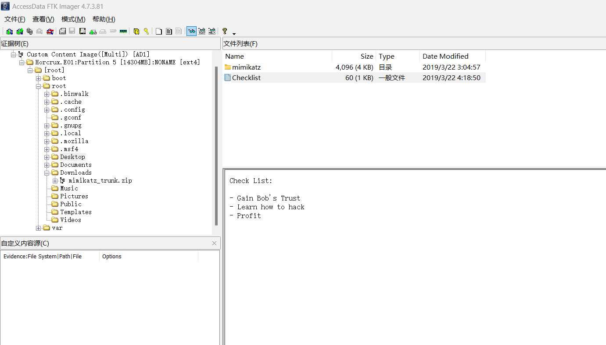Open Help via the question mark icon
Image resolution: width=606 pixels, height=345 pixels.
(225, 31)
